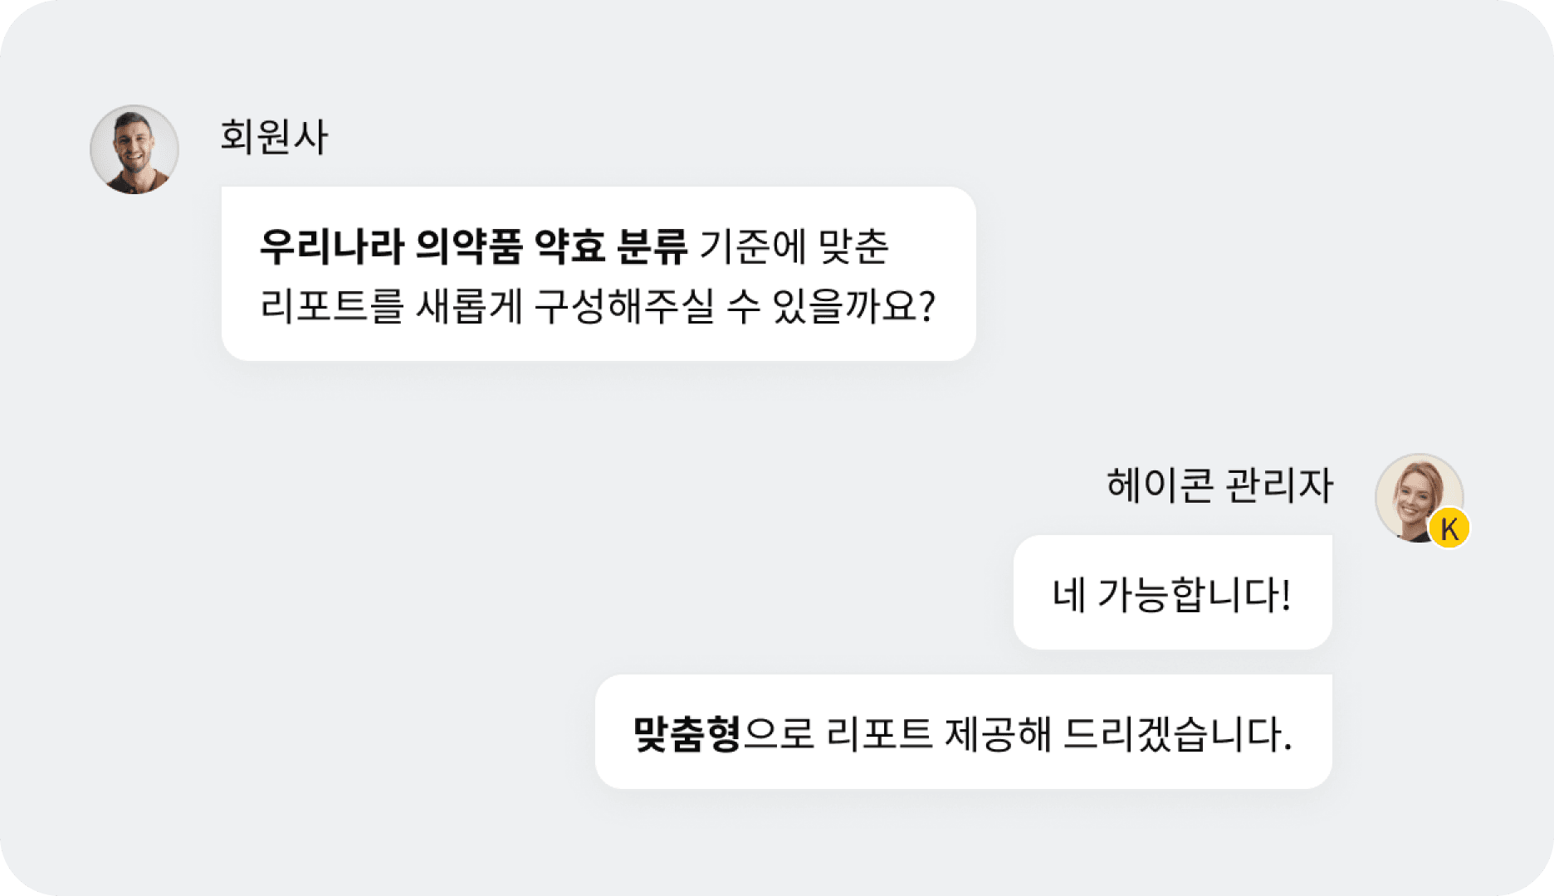Click the word 의약품 in member's message

click(468, 246)
